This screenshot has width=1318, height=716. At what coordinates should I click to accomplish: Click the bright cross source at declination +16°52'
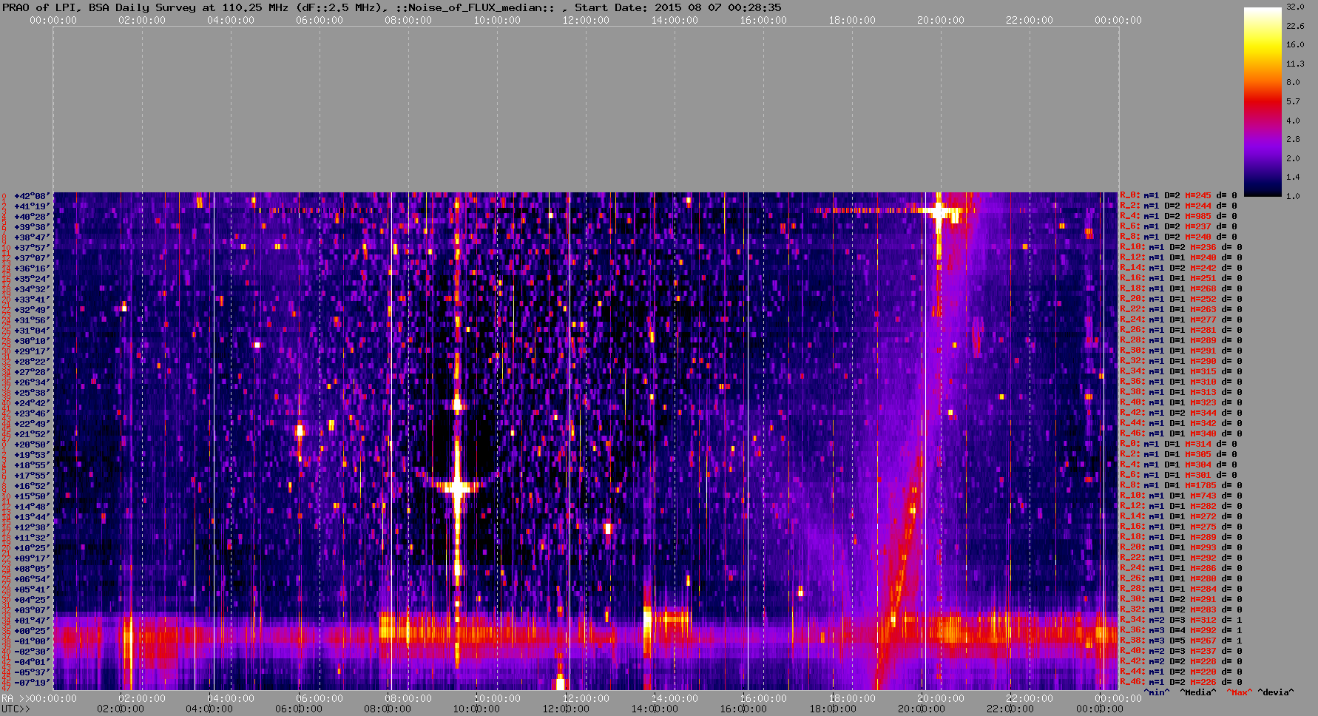[457, 487]
